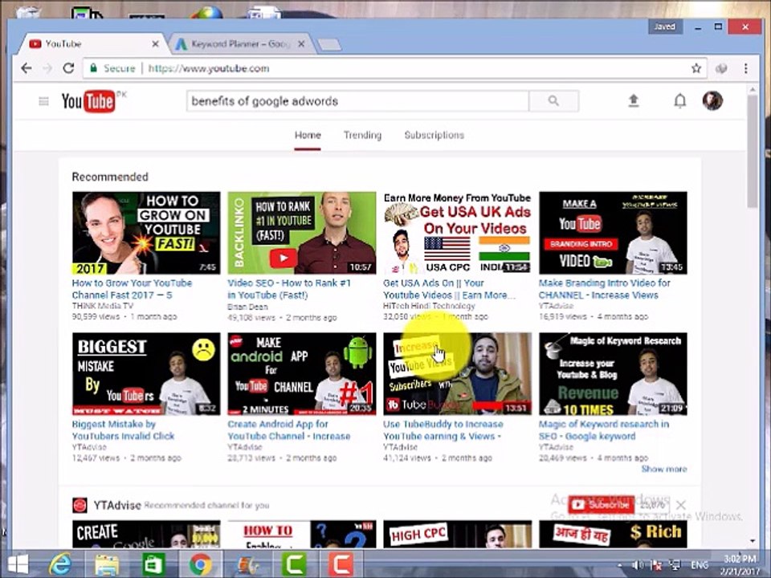The width and height of the screenshot is (771, 578).
Task: Open the video upload arrow icon
Action: (x=634, y=101)
